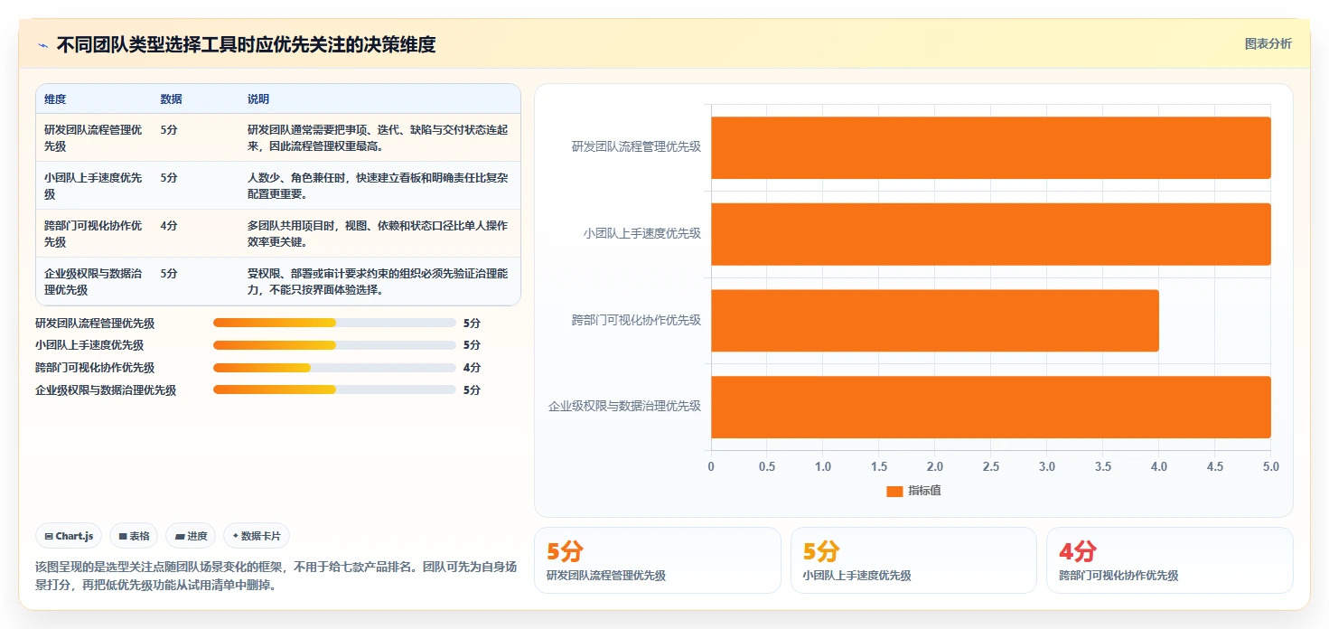The width and height of the screenshot is (1329, 629).
Task: Click the 研发团队流程管理优先级 bar in chart
Action: point(991,147)
